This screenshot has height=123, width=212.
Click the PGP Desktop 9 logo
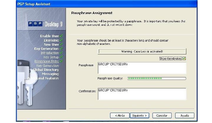(45, 24)
